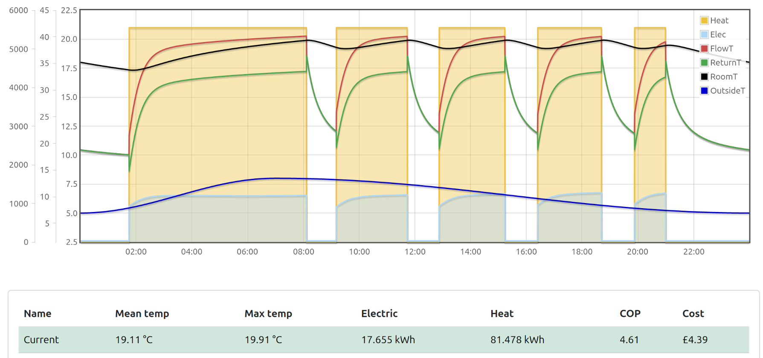Toggle the OutsideT series legend label
Image resolution: width=763 pixels, height=358 pixels.
point(727,91)
